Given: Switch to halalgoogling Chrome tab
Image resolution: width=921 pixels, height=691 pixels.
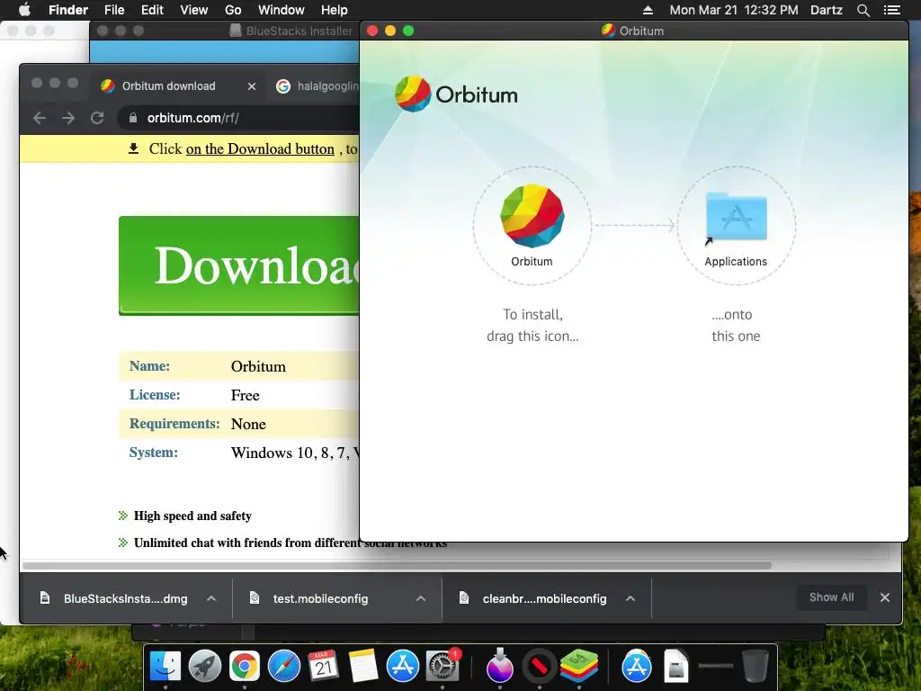Looking at the screenshot, I should [317, 85].
